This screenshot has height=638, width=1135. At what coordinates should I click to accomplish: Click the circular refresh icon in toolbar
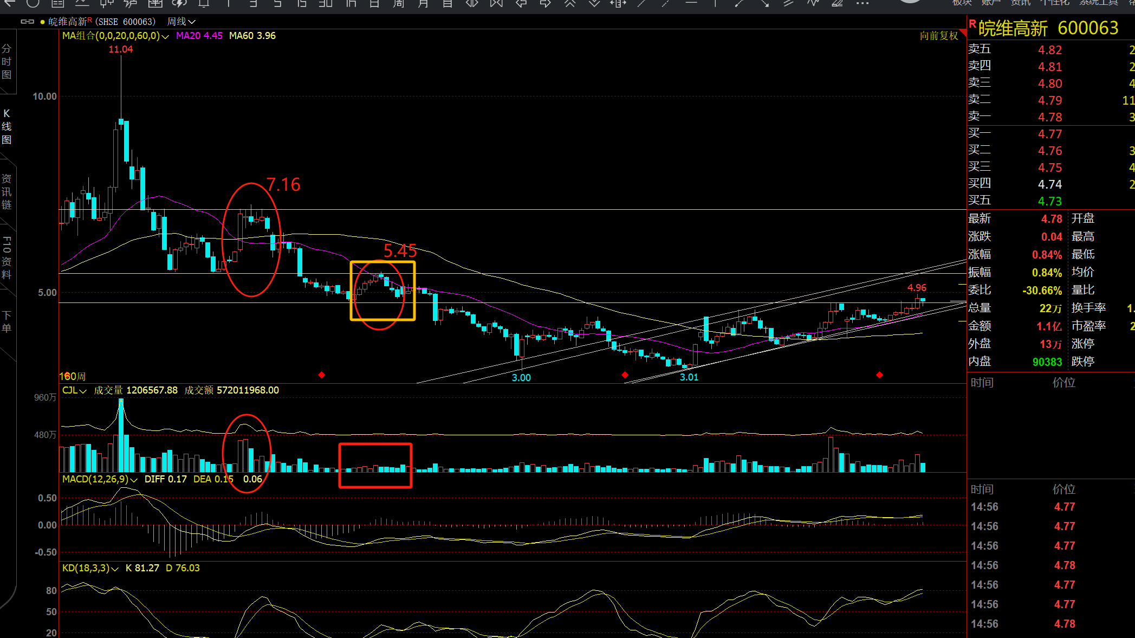33,3
